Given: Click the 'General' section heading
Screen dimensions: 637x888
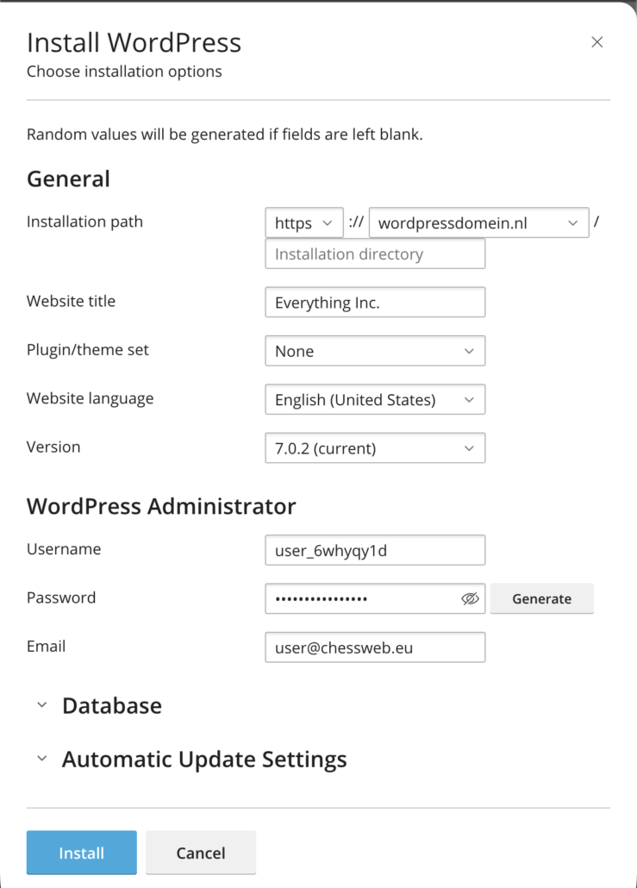Looking at the screenshot, I should pos(68,179).
